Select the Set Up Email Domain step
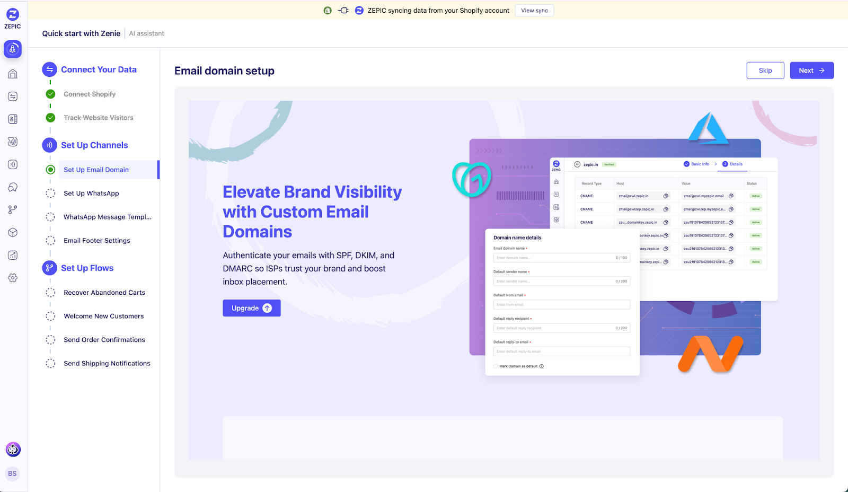 pos(108,170)
